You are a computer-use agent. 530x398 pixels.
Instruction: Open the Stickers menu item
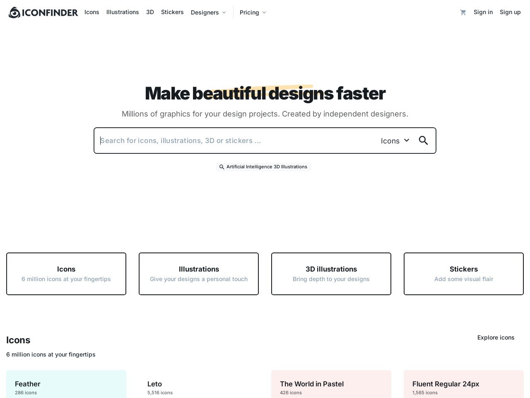point(172,12)
